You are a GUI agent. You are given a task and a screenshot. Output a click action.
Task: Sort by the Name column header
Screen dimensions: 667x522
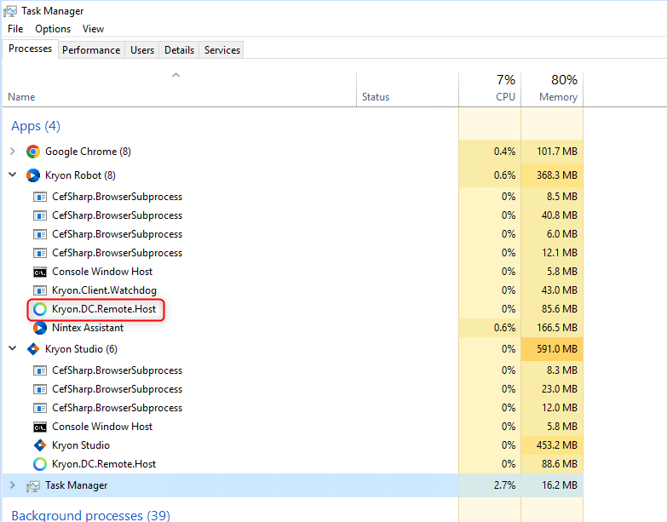[21, 97]
